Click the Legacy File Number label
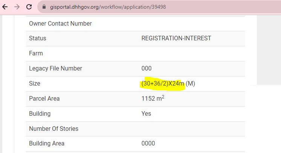 55,68
